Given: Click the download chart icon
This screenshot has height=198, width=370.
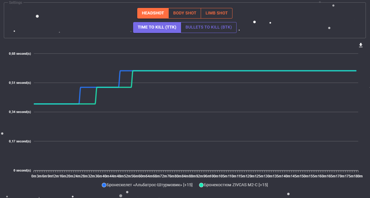Looking at the screenshot, I should tap(361, 45).
